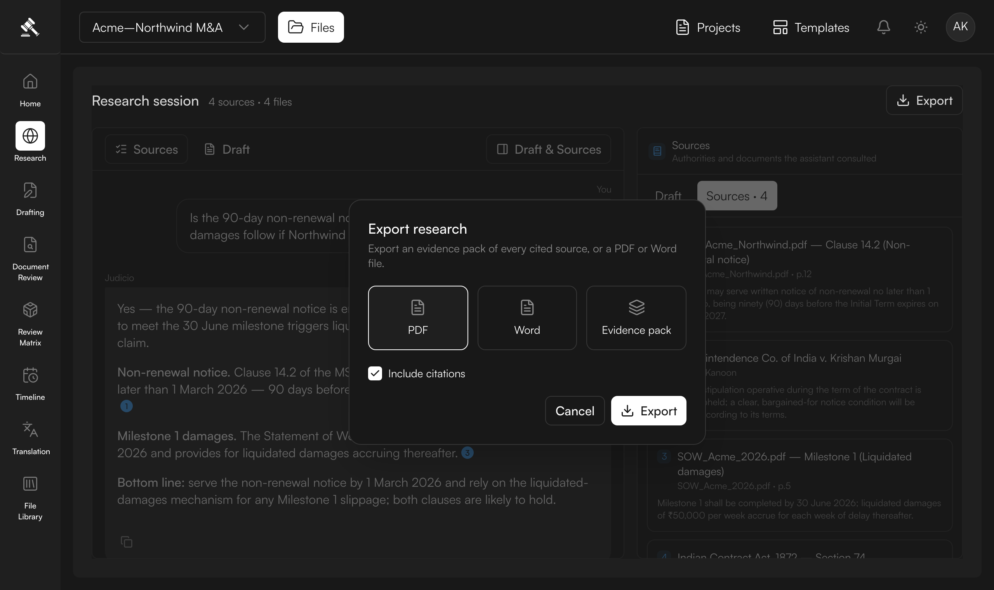Choose the Word export format
The image size is (994, 590).
pyautogui.click(x=527, y=318)
